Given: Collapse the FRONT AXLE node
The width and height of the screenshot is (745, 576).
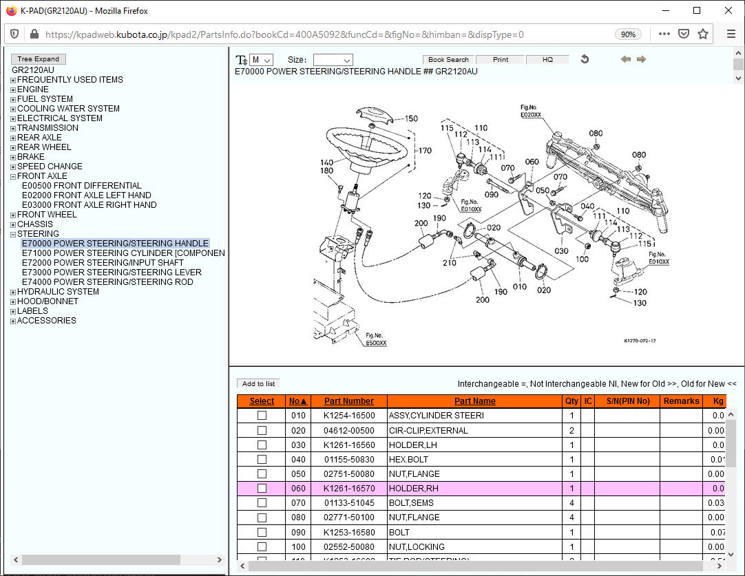Looking at the screenshot, I should click(13, 177).
